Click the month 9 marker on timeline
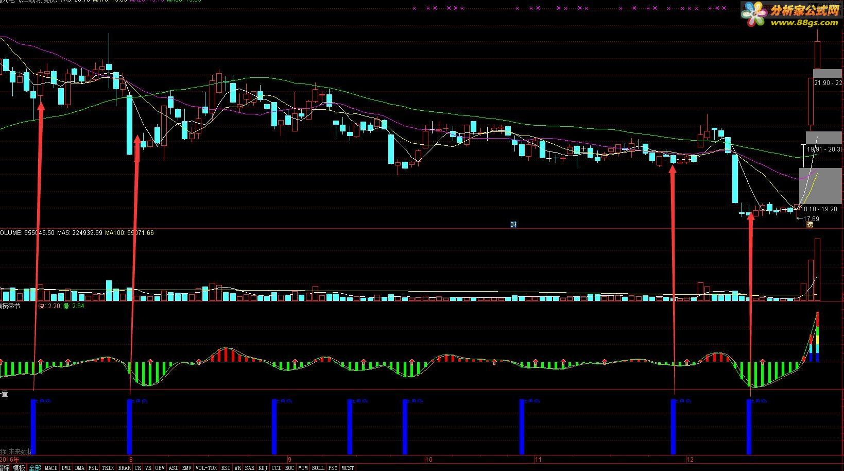The image size is (844, 471). tap(289, 459)
